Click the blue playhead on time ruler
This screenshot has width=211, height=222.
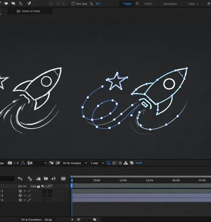(72, 180)
